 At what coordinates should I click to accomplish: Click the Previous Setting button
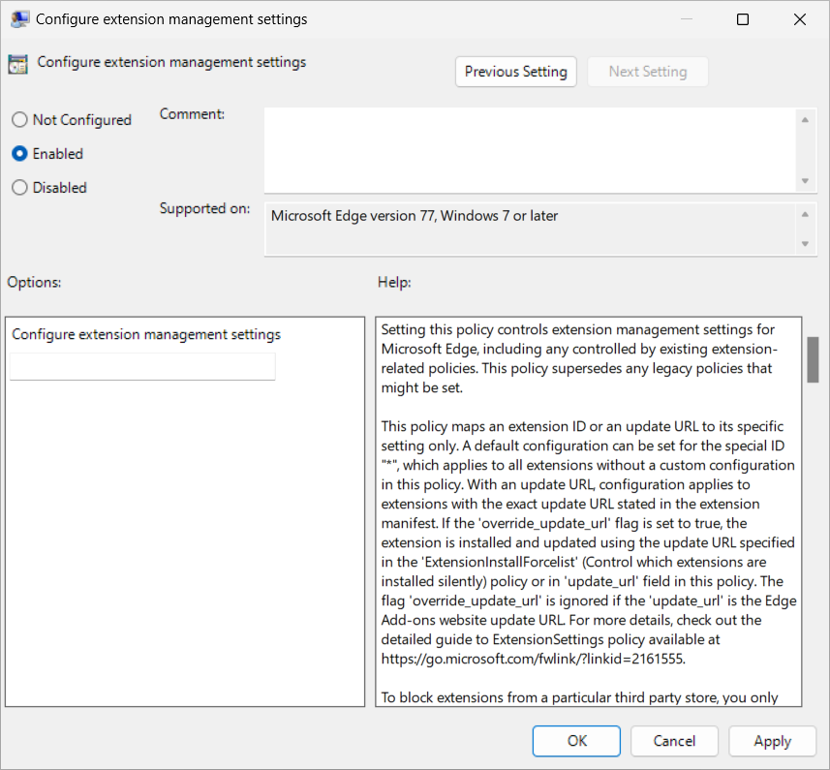(x=515, y=71)
